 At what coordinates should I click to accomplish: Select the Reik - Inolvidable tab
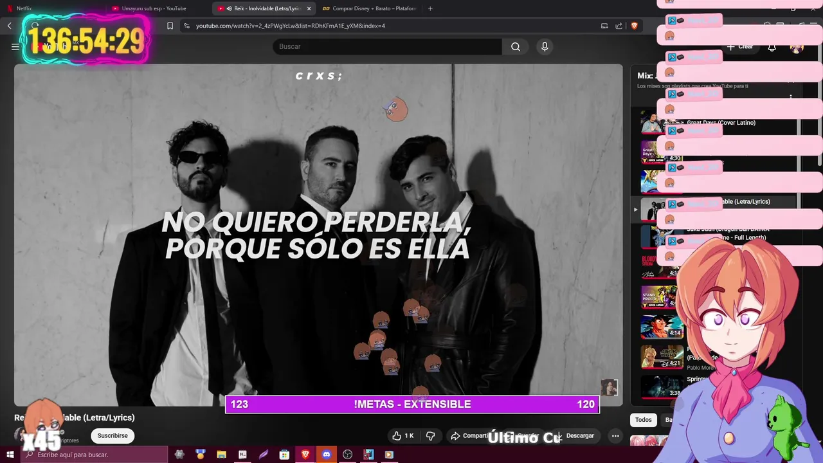click(x=265, y=8)
